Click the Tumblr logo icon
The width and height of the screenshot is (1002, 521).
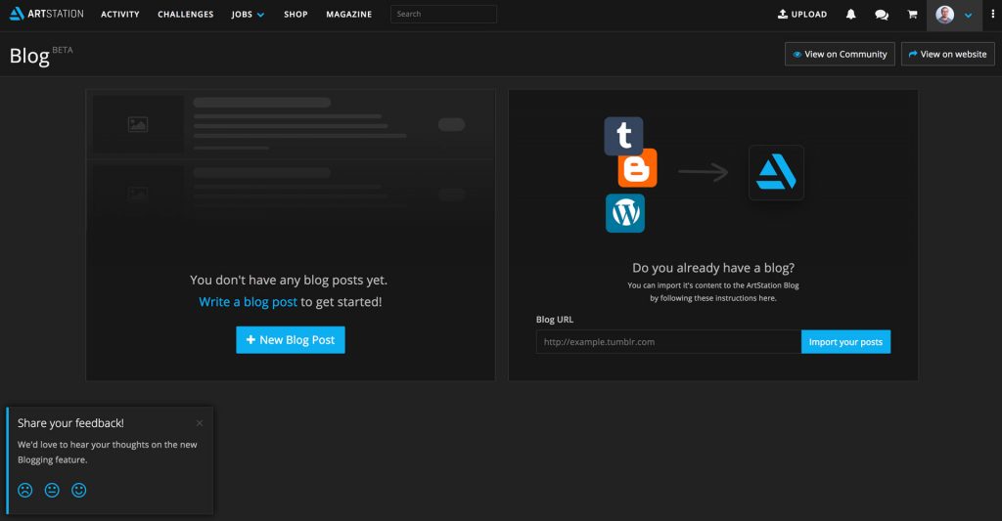coord(623,135)
